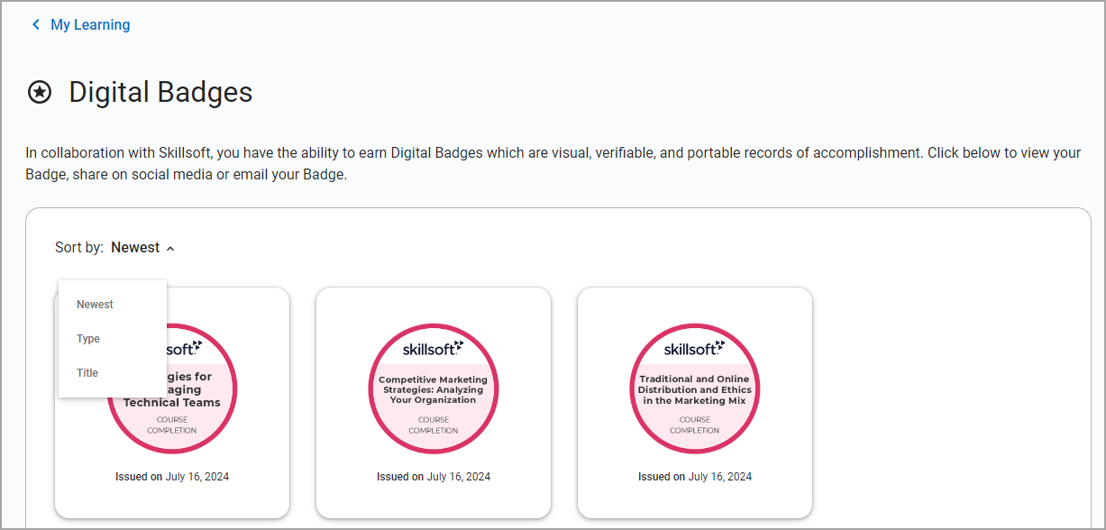The height and width of the screenshot is (530, 1106).
Task: Click the Digital Badges page heading
Action: (160, 92)
